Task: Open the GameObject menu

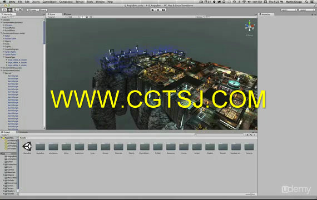Action: pos(49,2)
